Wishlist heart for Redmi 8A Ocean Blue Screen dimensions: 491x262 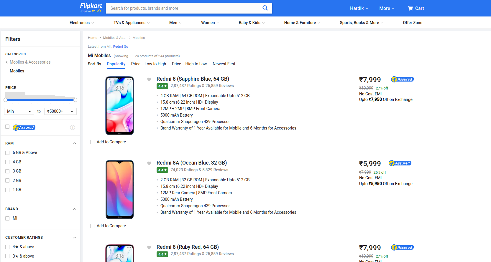click(149, 163)
